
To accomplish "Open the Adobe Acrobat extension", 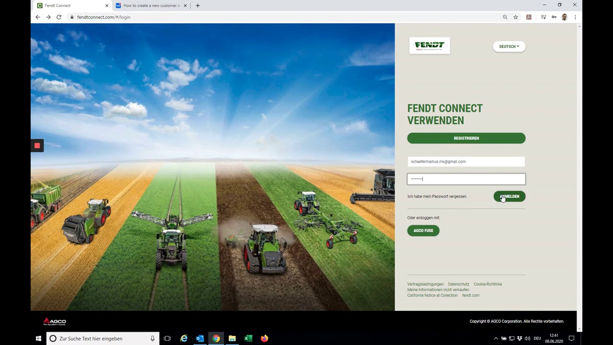I will coord(529,17).
